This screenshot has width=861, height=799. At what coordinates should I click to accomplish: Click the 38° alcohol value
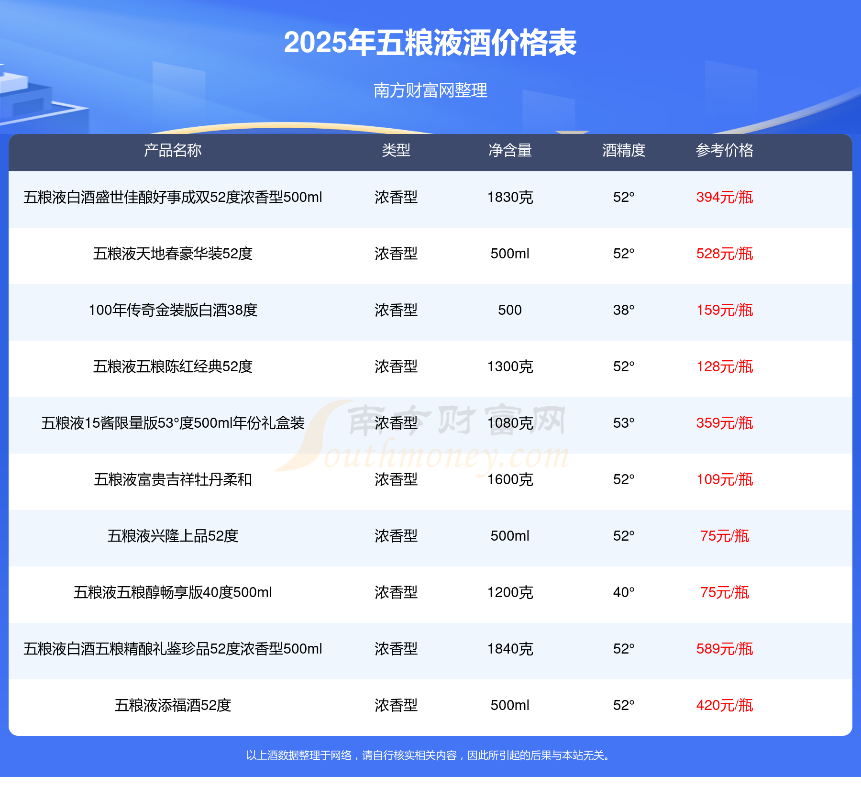pyautogui.click(x=624, y=310)
